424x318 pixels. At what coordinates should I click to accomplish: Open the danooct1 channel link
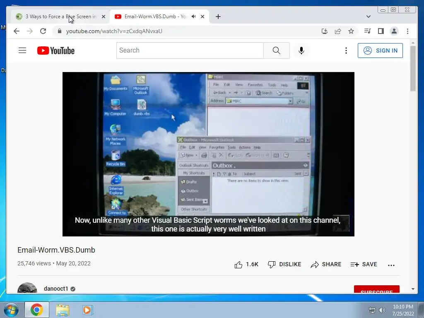56,289
